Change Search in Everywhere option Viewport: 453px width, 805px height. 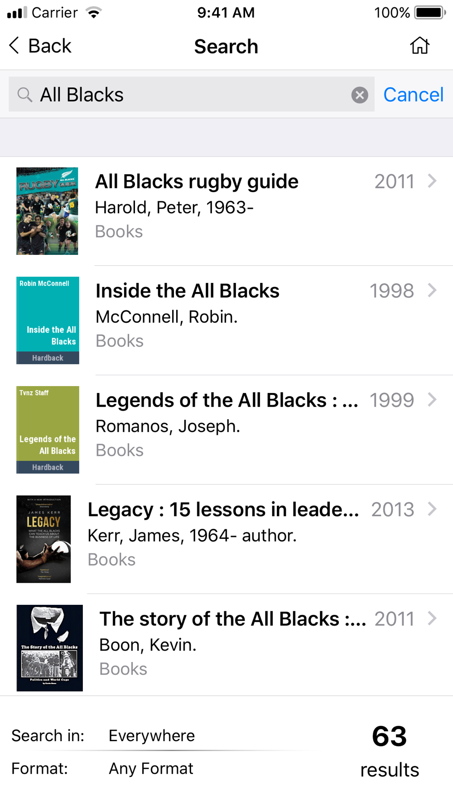click(152, 735)
